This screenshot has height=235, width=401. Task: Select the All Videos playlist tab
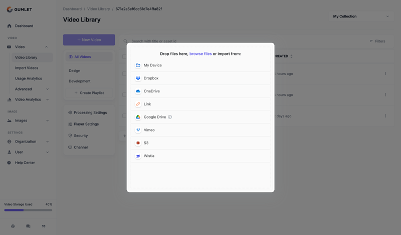[x=89, y=57]
